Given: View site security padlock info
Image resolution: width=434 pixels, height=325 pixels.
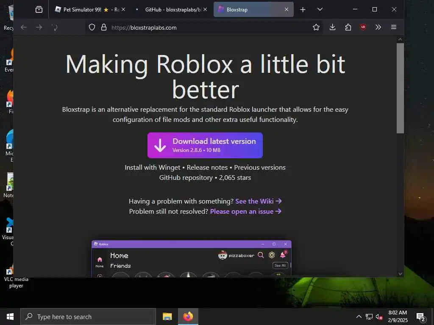Looking at the screenshot, I should 104,27.
